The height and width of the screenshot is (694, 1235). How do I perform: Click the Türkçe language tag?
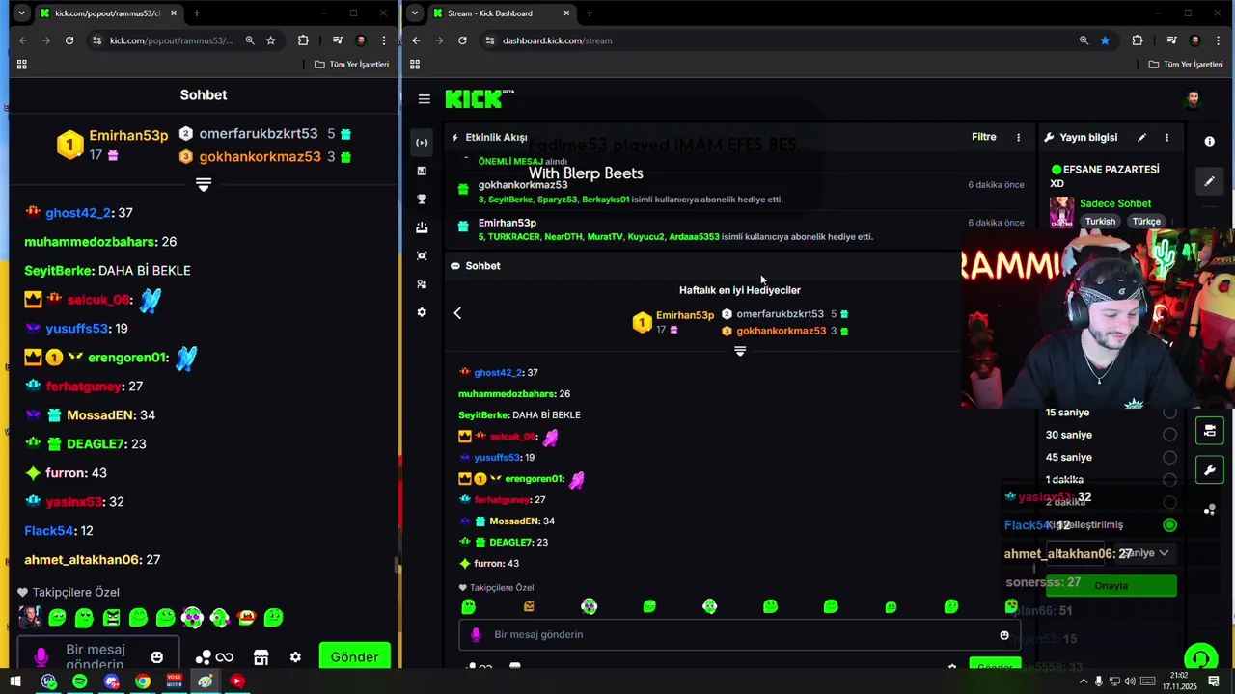(1146, 222)
